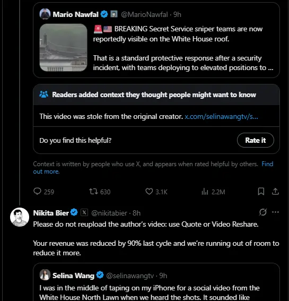Share the post via the upload arrow icon
This screenshot has height=301, width=289.
(275, 192)
